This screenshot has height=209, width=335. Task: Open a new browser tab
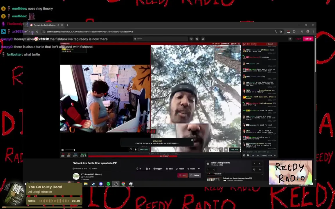[x=68, y=25]
